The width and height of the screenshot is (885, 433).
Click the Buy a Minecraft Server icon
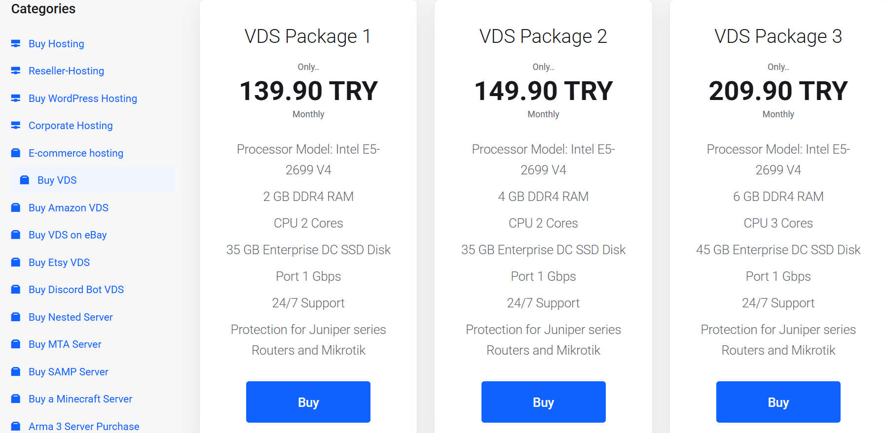(x=16, y=399)
